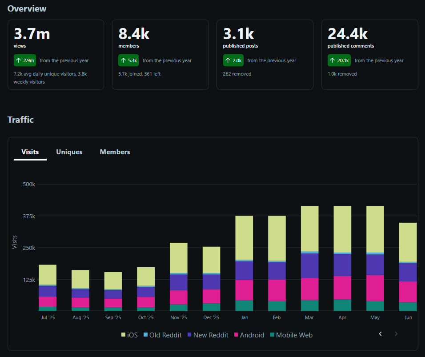Click the Feb axis label
425x357 pixels.
click(277, 317)
